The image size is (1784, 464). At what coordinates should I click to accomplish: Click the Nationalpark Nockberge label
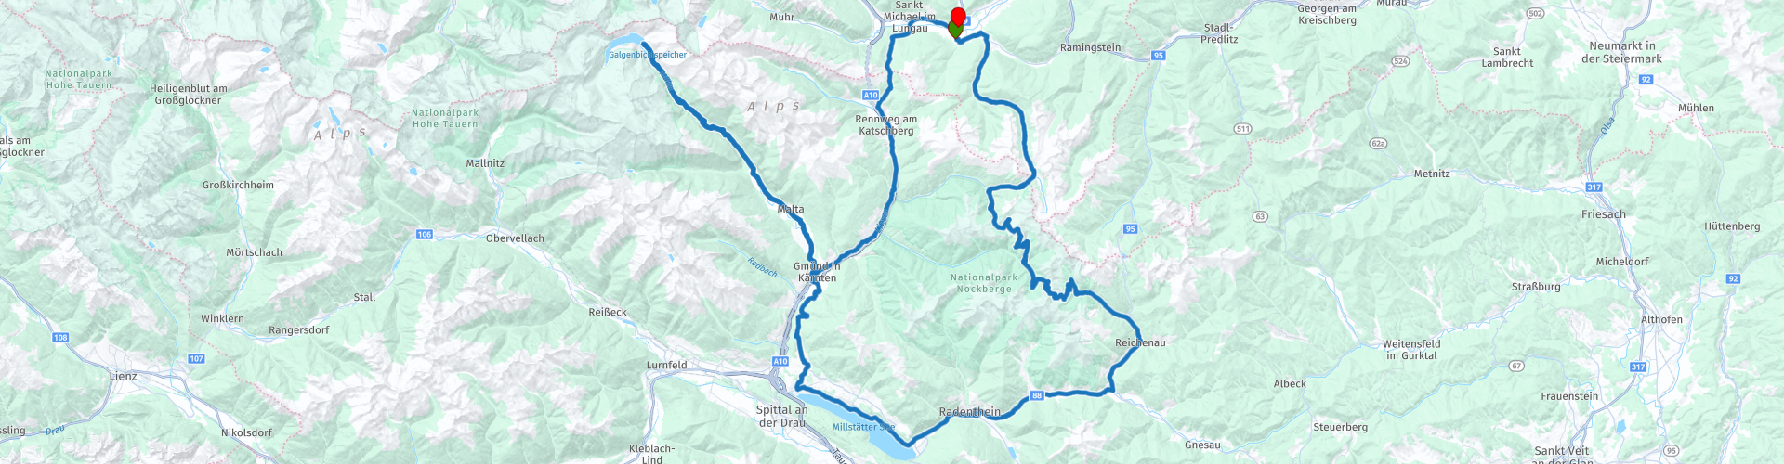coord(984,283)
